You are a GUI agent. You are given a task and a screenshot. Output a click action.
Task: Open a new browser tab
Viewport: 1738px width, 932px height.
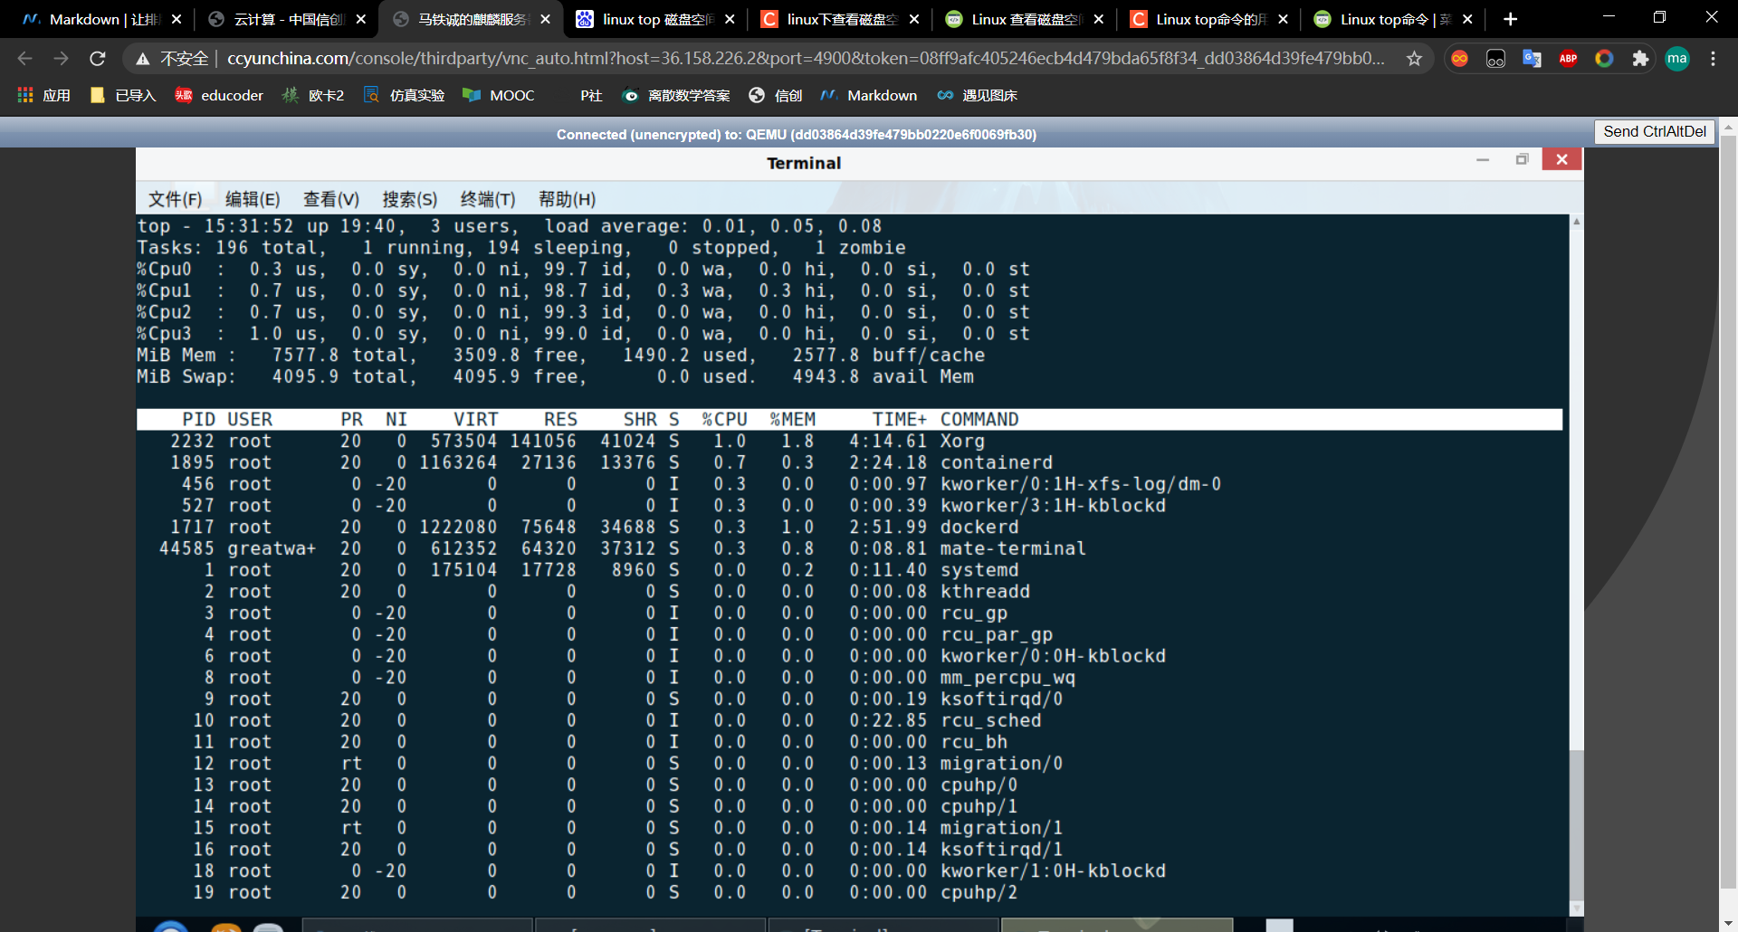(1510, 19)
